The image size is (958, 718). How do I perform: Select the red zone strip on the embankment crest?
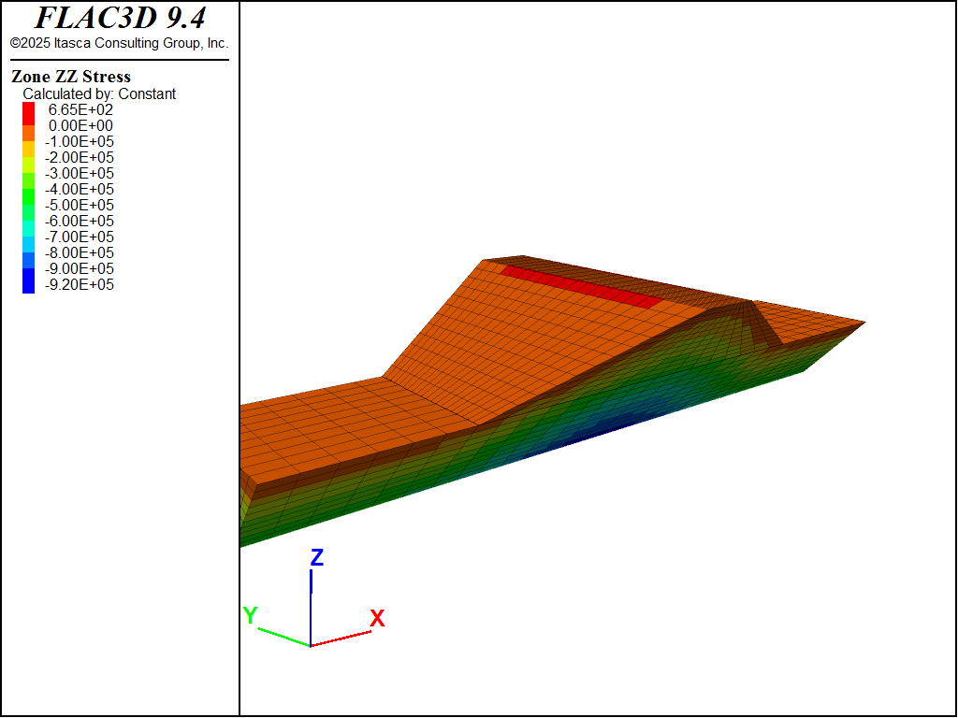[x=582, y=285]
